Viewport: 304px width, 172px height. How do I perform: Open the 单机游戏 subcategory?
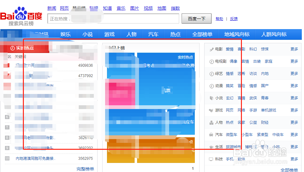click(268, 110)
